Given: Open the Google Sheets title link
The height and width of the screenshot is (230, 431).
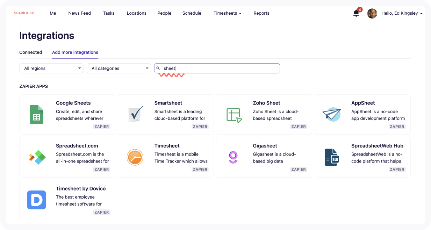Looking at the screenshot, I should [x=73, y=103].
